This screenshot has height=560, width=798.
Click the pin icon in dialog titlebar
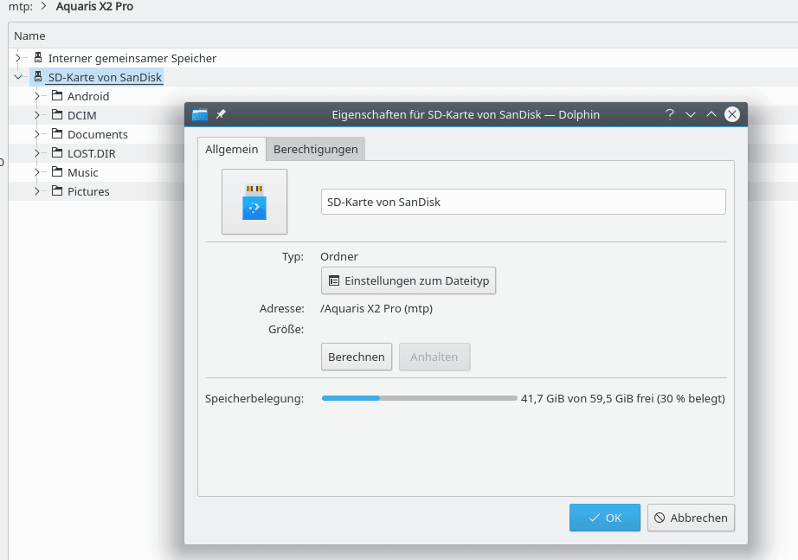coord(221,114)
